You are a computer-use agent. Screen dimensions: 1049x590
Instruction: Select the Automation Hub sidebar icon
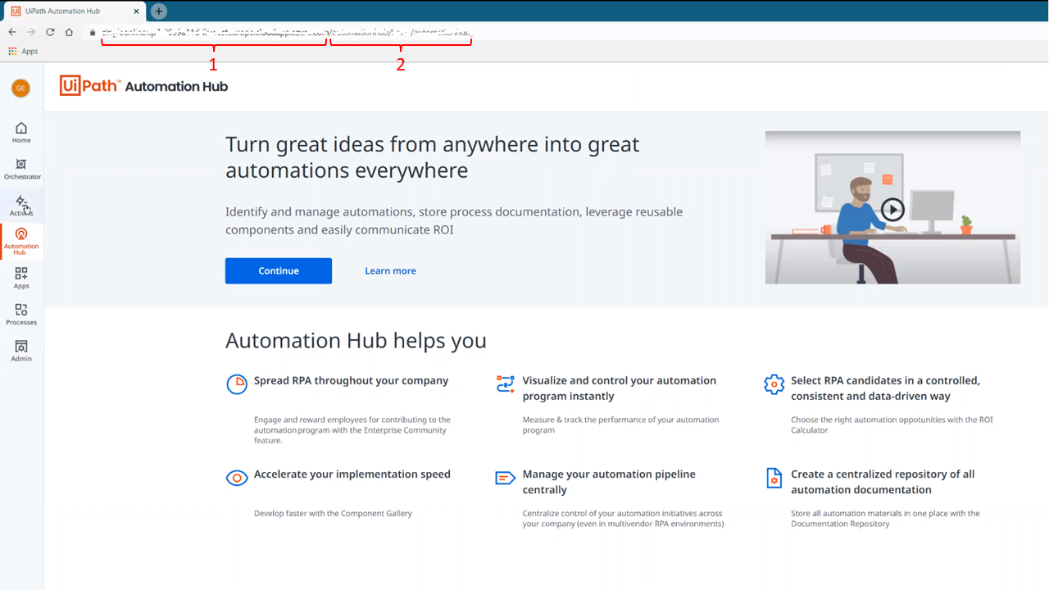[x=20, y=241]
